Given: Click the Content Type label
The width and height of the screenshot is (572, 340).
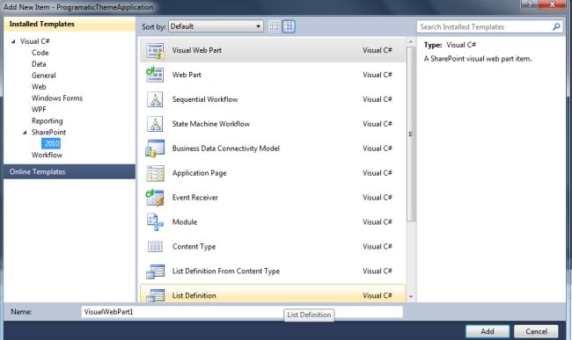Looking at the screenshot, I should click(194, 247).
